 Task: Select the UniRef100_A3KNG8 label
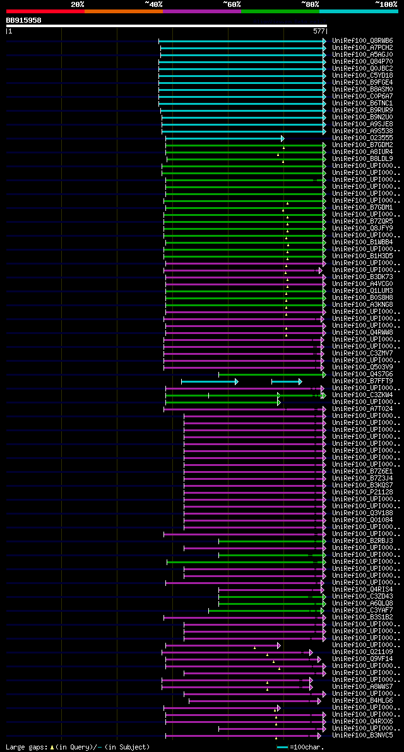pos(362,305)
